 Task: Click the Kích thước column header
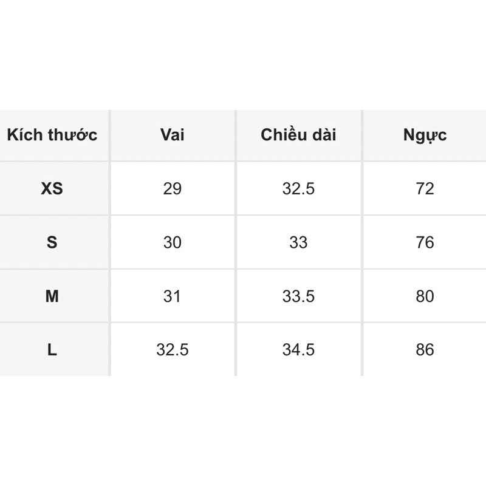pos(52,135)
